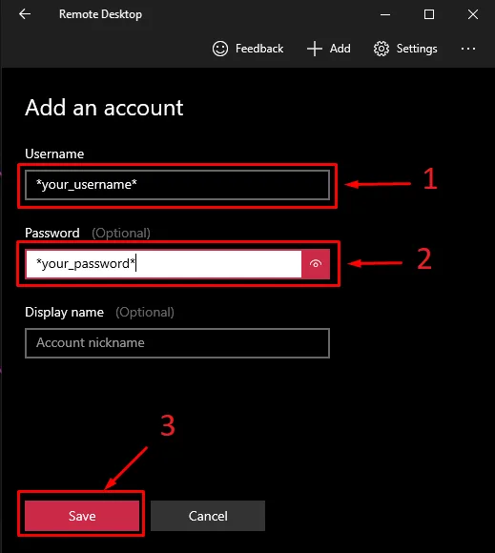The height and width of the screenshot is (553, 495).
Task: Cancel adding the account
Action: click(208, 516)
